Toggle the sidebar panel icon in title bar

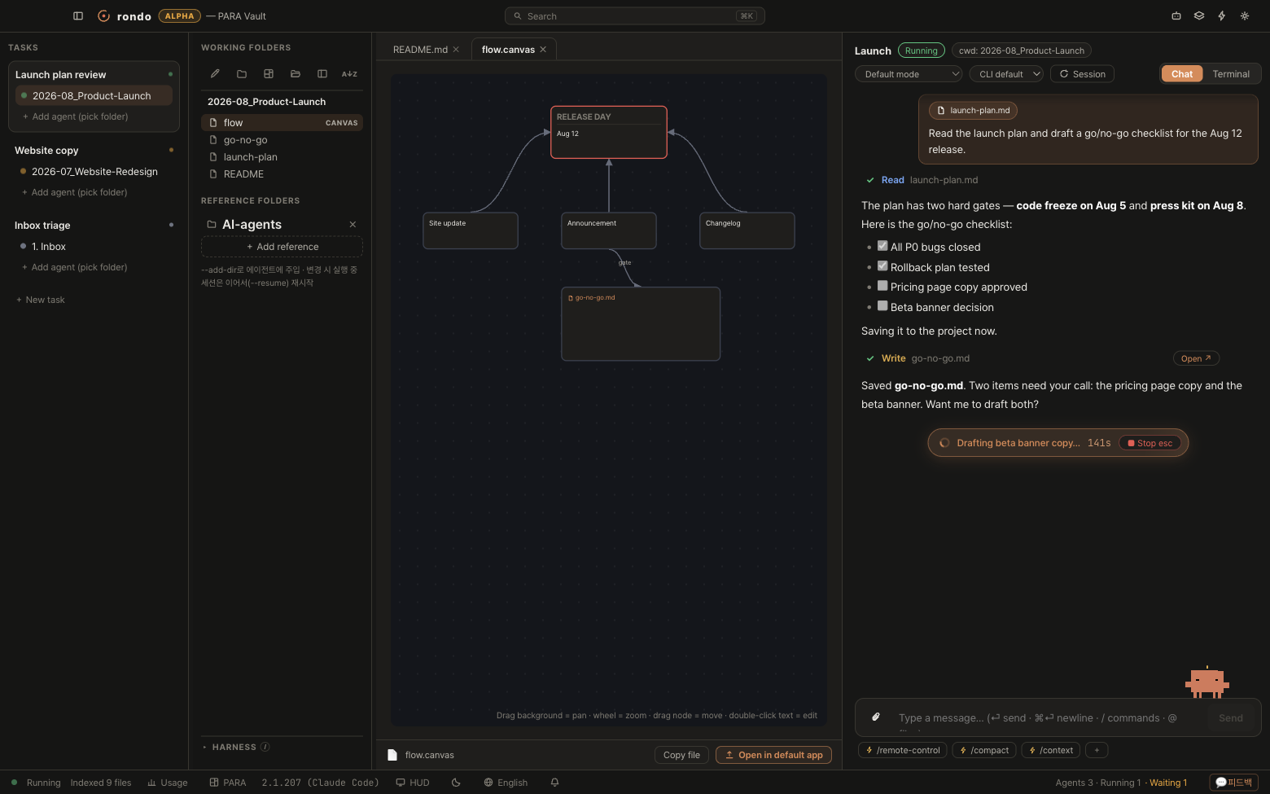[x=78, y=15]
